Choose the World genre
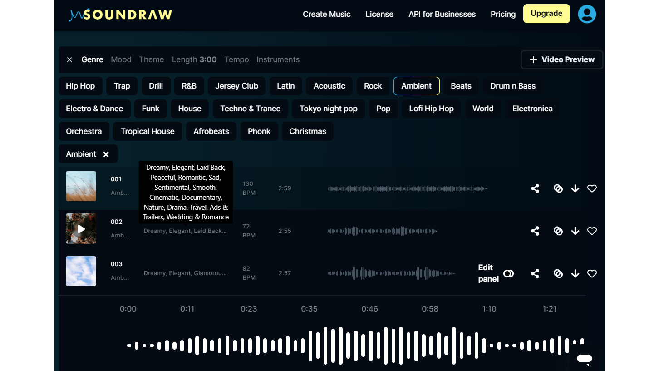 [483, 109]
